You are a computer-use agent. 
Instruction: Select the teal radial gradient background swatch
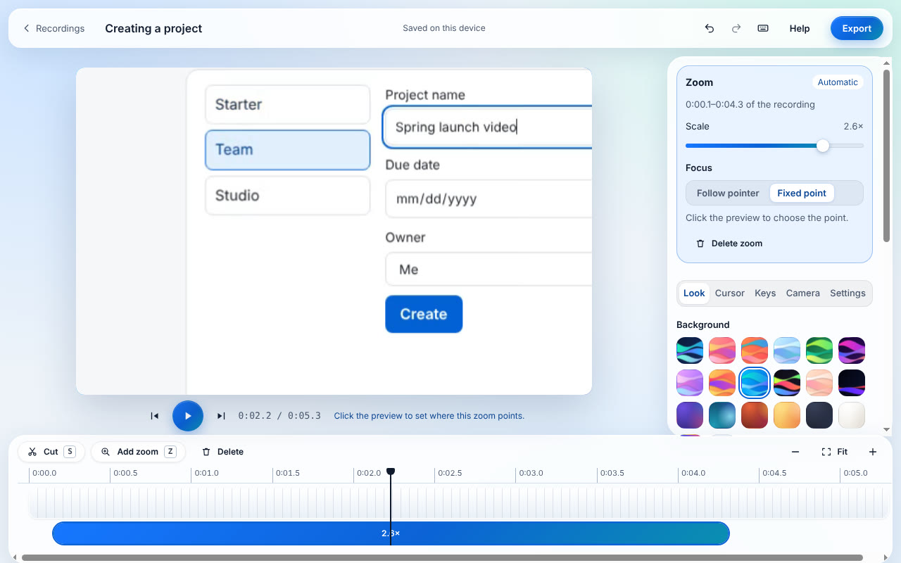point(722,415)
